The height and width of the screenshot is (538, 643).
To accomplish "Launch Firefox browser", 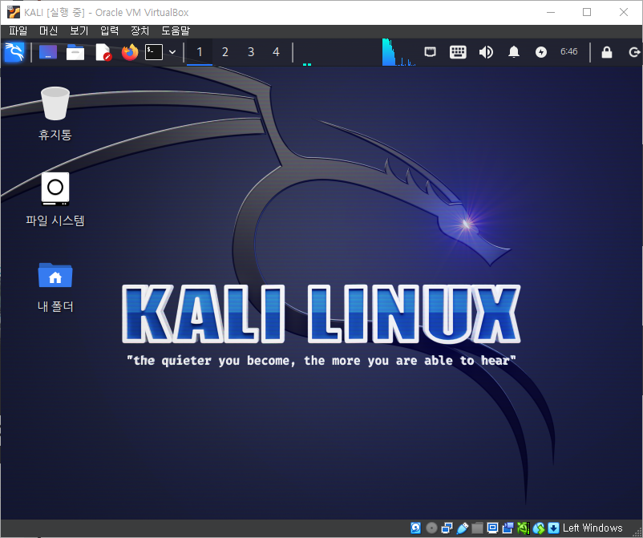I will pyautogui.click(x=130, y=52).
